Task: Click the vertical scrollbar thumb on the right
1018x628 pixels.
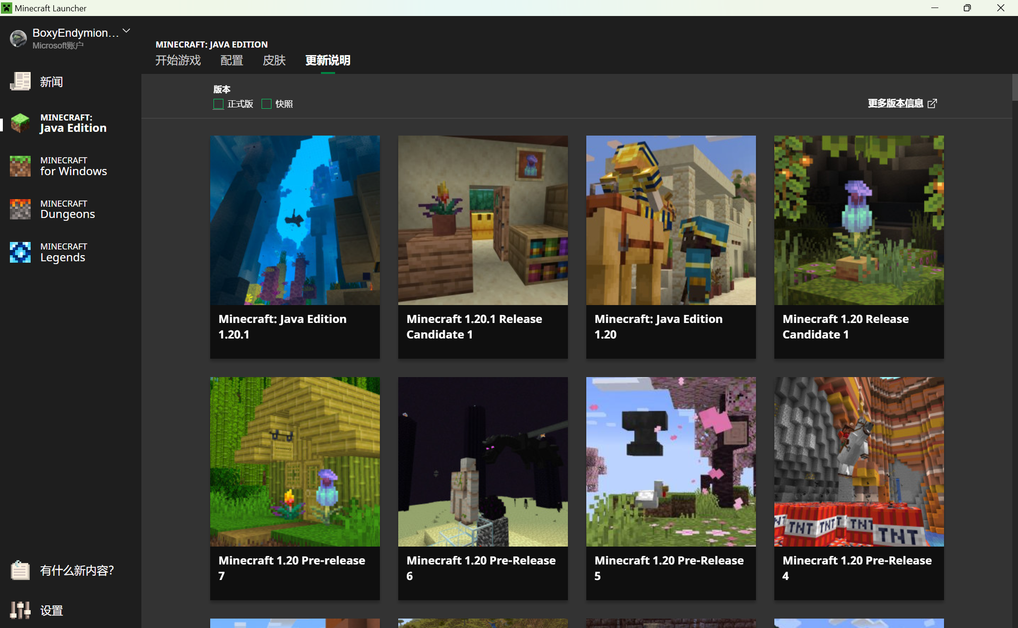Action: 1014,88
